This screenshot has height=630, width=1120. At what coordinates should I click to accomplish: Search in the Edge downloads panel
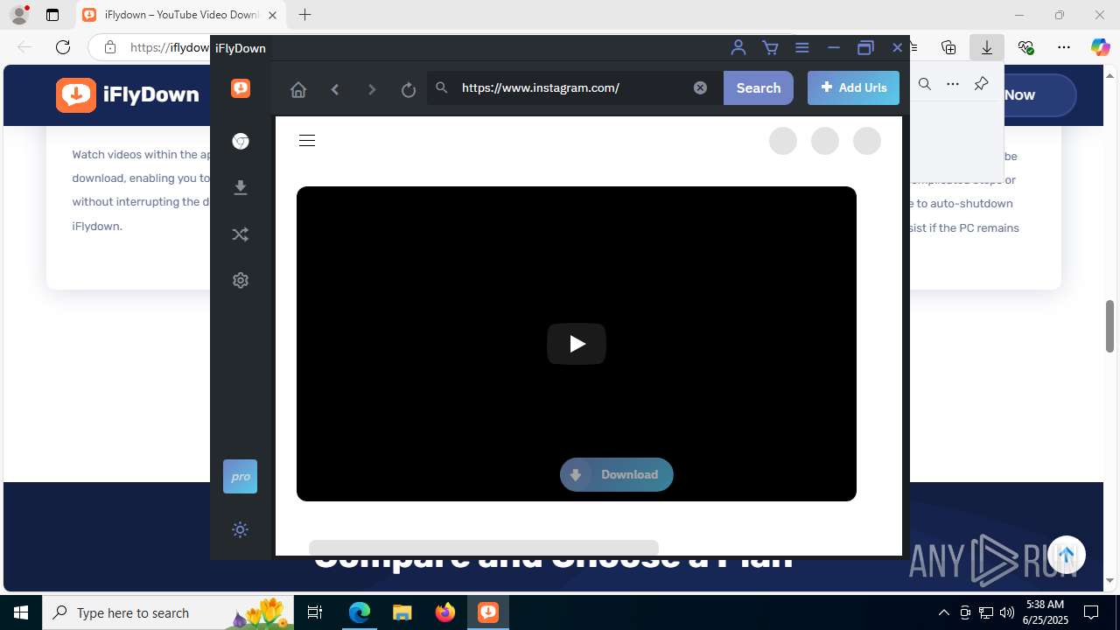(x=925, y=84)
